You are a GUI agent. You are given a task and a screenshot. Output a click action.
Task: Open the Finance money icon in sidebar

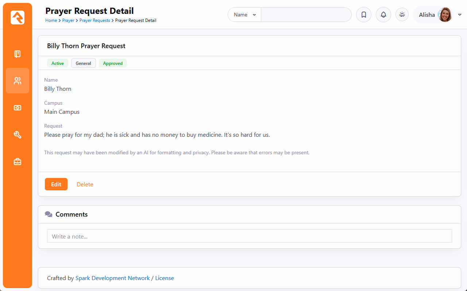(x=18, y=108)
